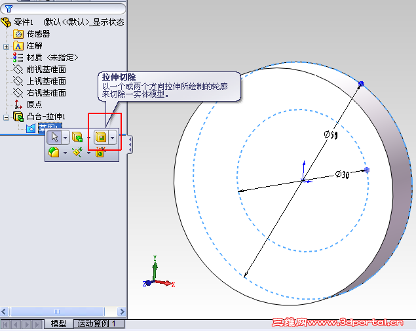Click the sketch origin at the circle center
The height and width of the screenshot is (331, 416).
303,180
